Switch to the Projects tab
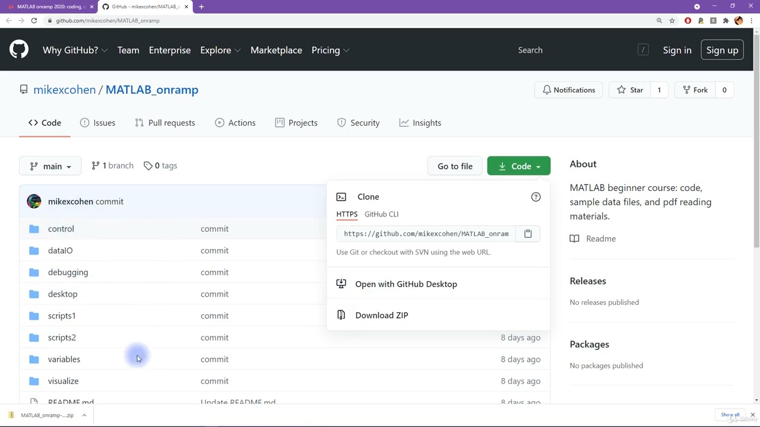Viewport: 760px width, 427px height. tap(296, 123)
